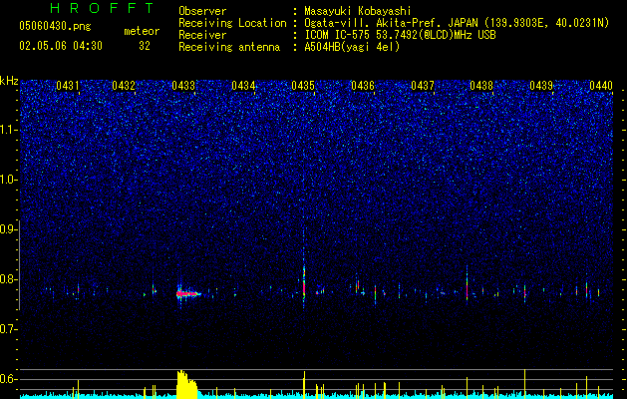Click the 'meteor' count label
The image size is (627, 399).
pos(142,31)
